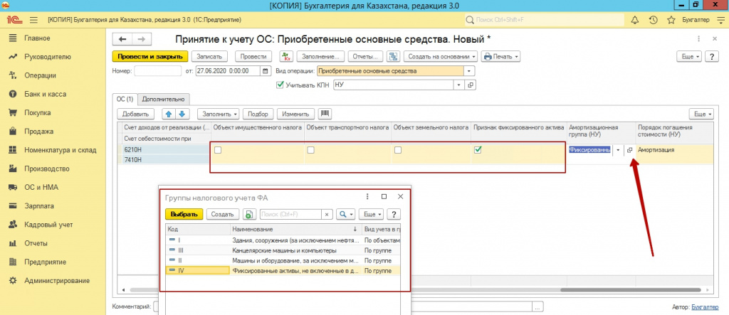The image size is (729, 315).
Task: Click create-by-copy icon in groups dialog
Action: (x=250, y=214)
